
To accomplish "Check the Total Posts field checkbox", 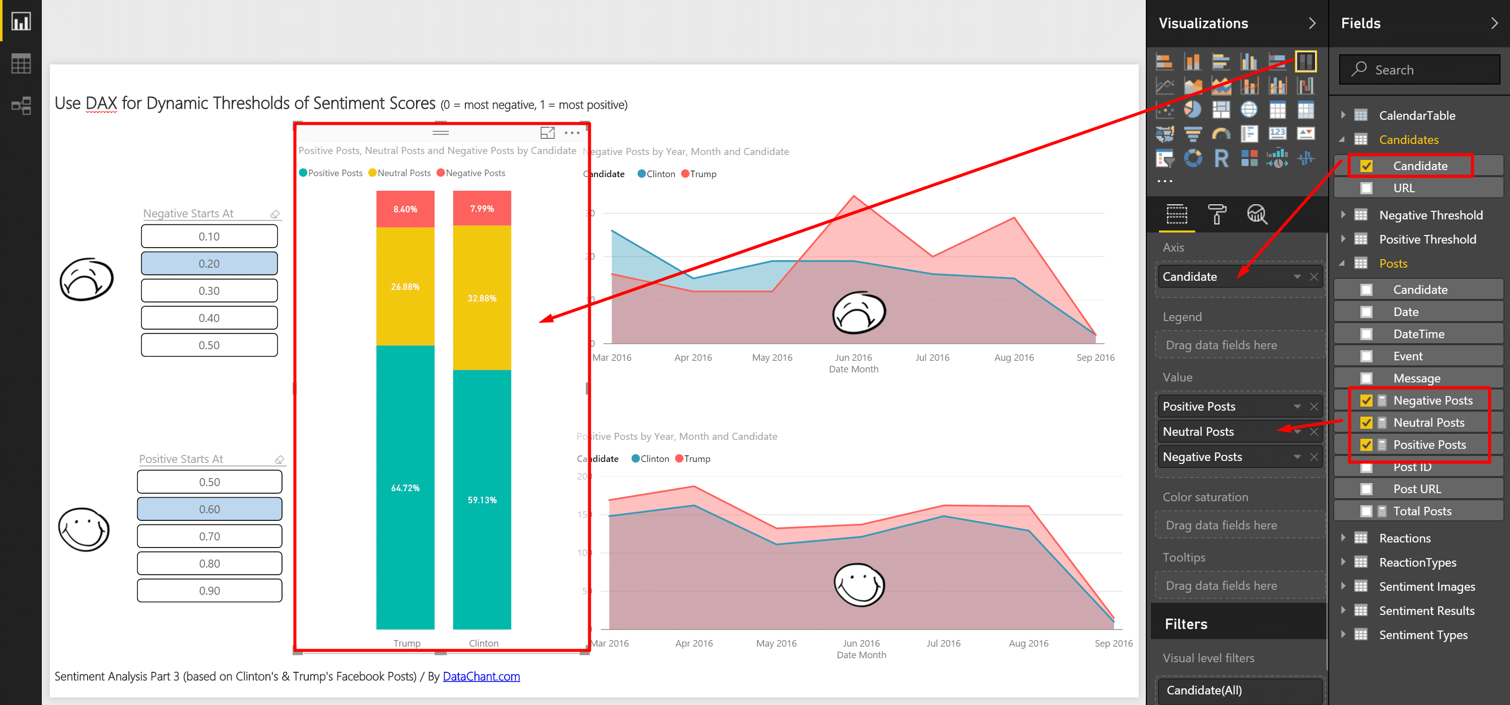I will (1366, 511).
